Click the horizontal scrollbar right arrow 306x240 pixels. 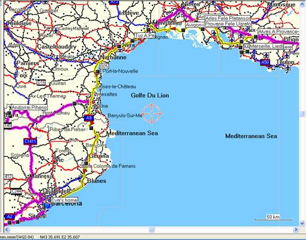click(x=296, y=229)
